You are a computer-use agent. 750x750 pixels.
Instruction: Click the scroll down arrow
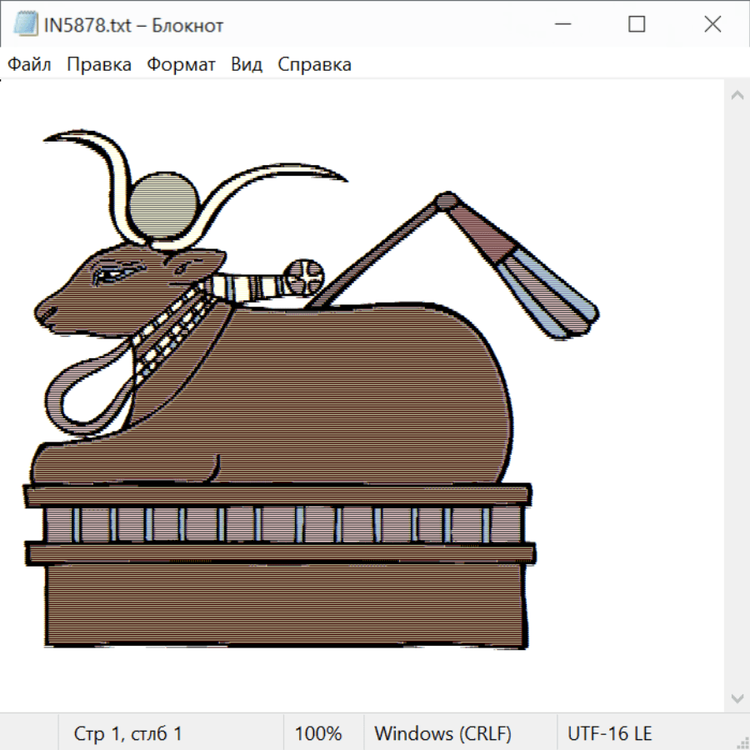coord(737,697)
